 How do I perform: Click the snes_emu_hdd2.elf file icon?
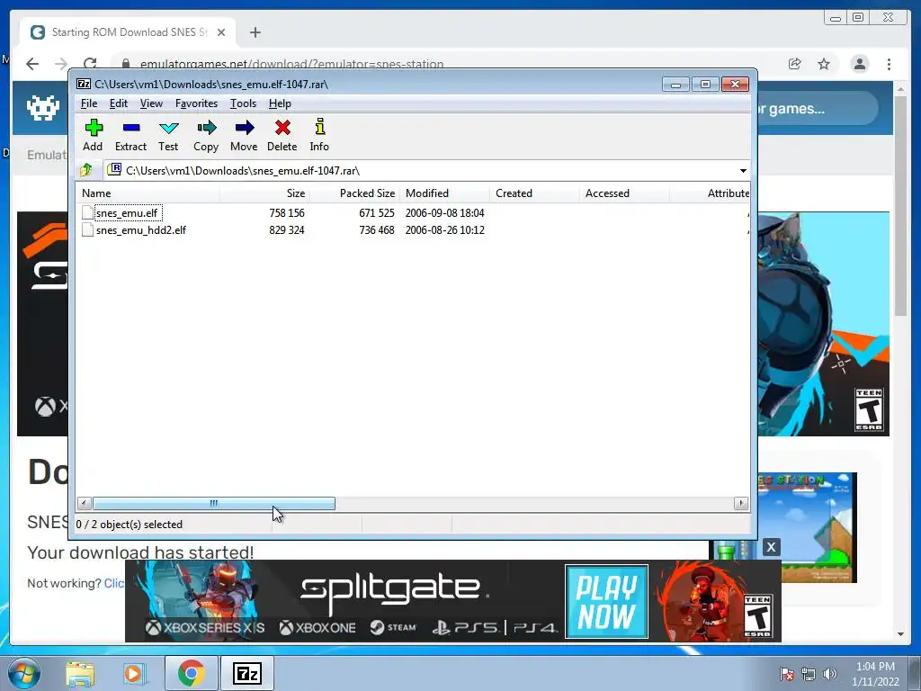87,229
